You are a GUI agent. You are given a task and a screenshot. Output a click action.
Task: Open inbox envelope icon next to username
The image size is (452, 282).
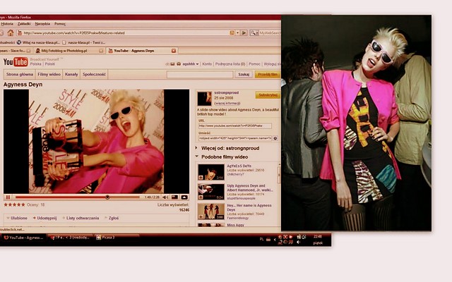(x=172, y=64)
